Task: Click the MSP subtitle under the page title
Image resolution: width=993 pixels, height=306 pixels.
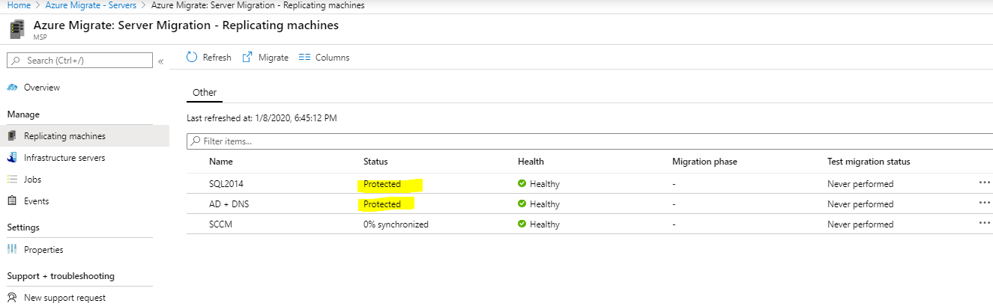Action: click(x=41, y=37)
